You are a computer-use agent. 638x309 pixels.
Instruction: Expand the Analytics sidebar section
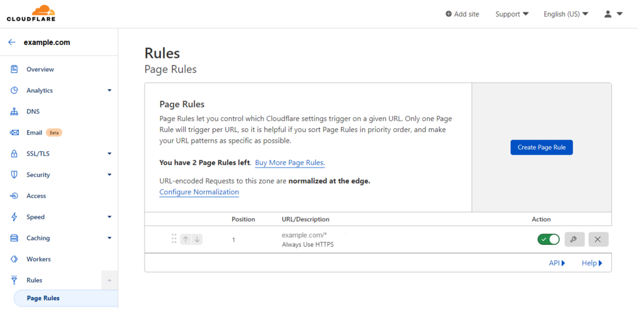click(109, 90)
